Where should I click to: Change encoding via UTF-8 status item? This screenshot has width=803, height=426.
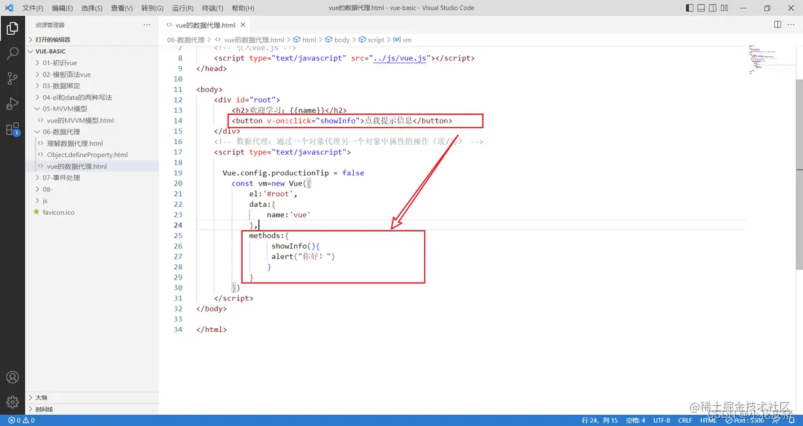click(661, 420)
